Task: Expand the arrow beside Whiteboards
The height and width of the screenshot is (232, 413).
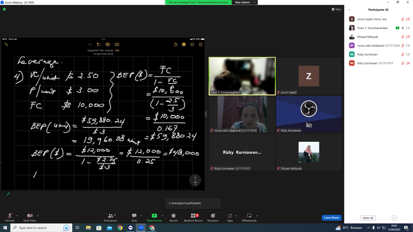Action: point(257,216)
